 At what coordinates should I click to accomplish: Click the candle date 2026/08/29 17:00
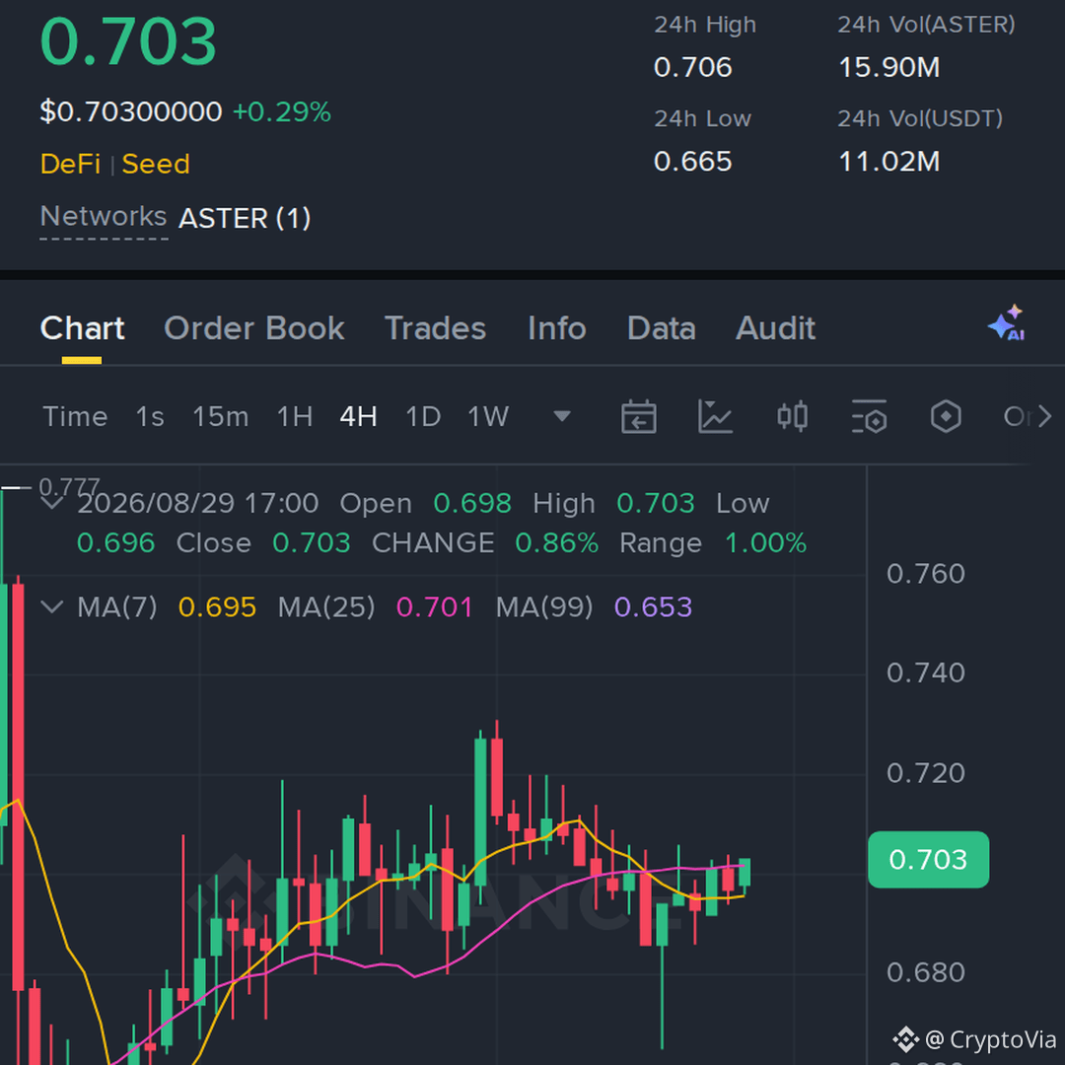click(x=197, y=503)
